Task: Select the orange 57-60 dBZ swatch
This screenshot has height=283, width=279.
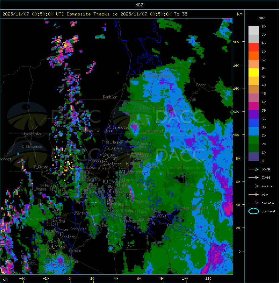Action: pos(254,55)
